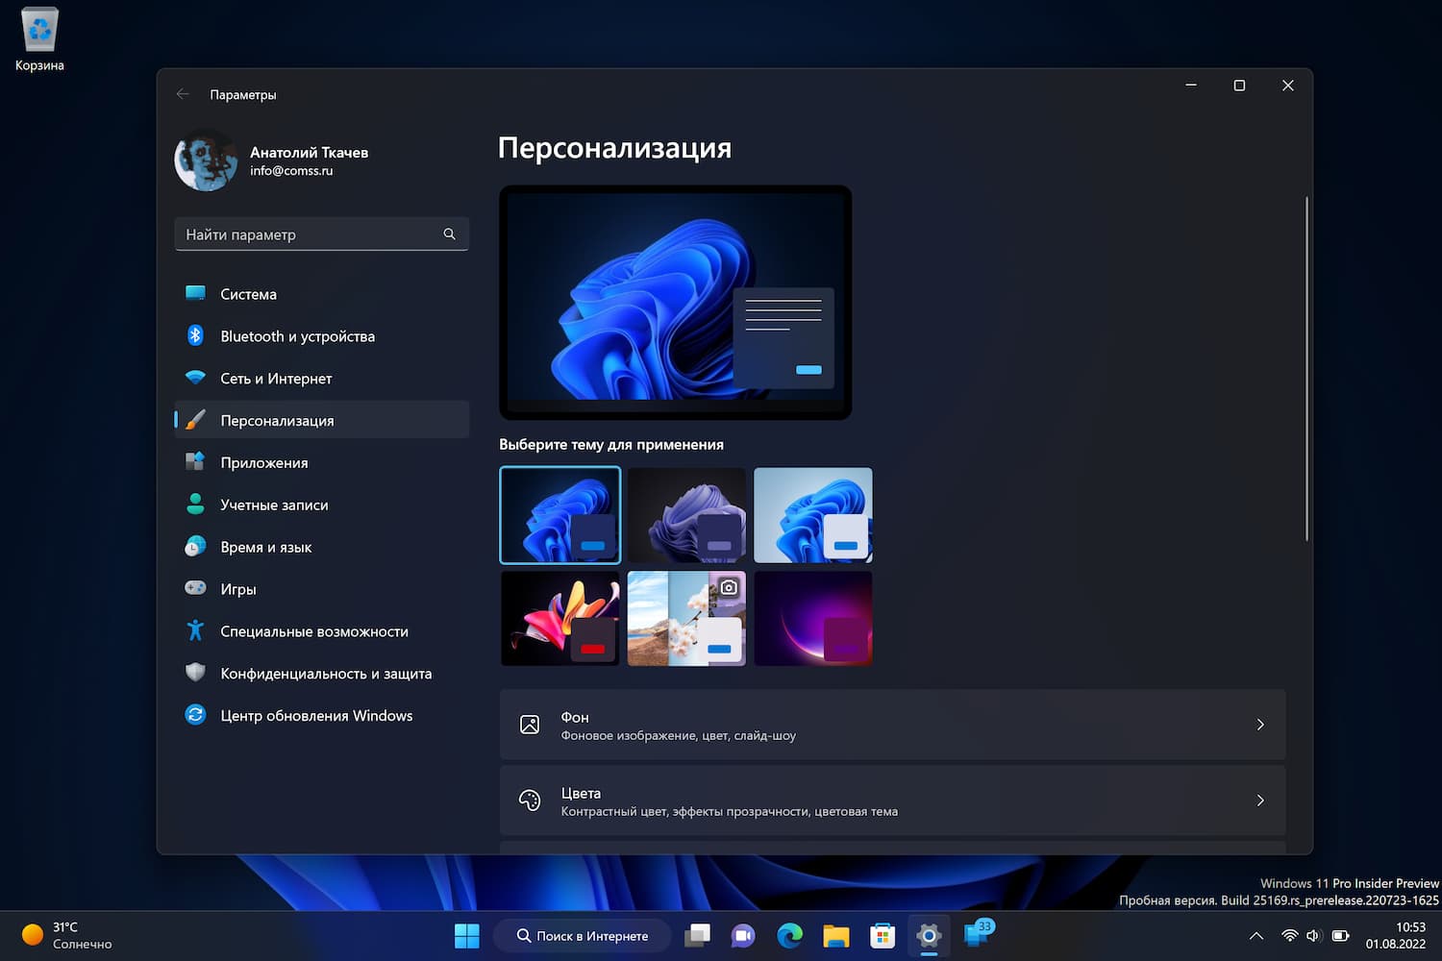Image resolution: width=1442 pixels, height=961 pixels.
Task: Click the gamepad icon beside Игры
Action: [x=195, y=588]
